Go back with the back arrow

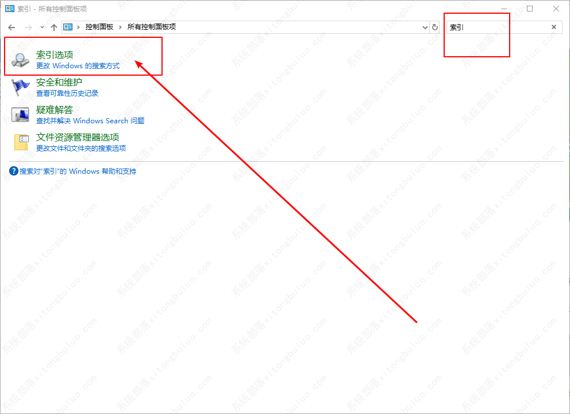point(11,28)
